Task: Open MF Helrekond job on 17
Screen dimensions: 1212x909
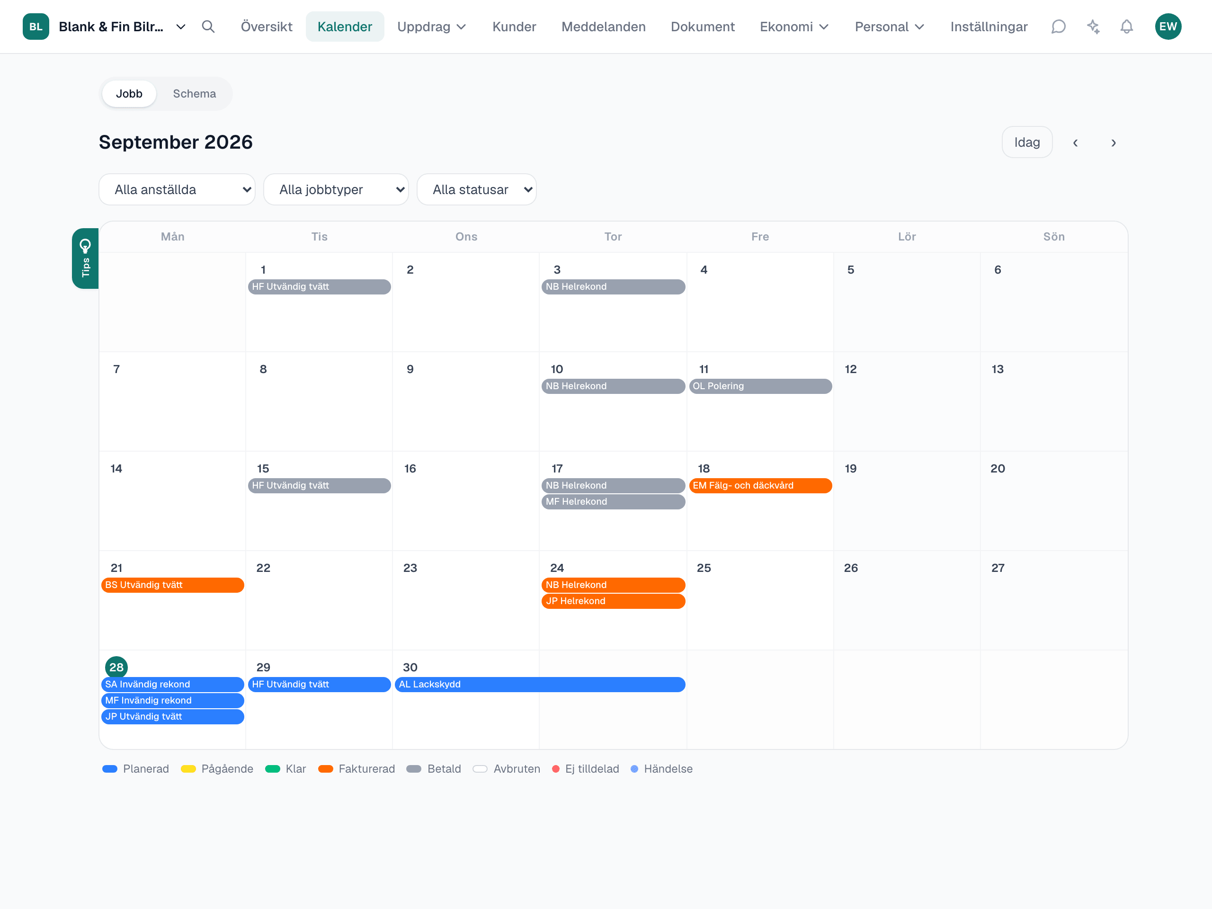Action: click(x=613, y=502)
